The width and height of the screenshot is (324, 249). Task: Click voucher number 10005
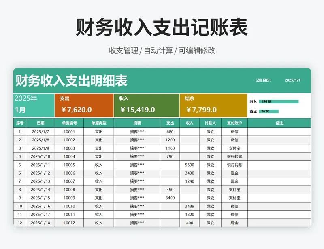coord(69,165)
